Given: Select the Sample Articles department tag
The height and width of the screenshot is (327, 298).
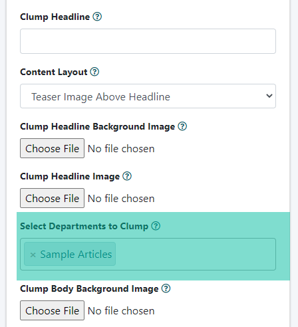Looking at the screenshot, I should coord(76,255).
